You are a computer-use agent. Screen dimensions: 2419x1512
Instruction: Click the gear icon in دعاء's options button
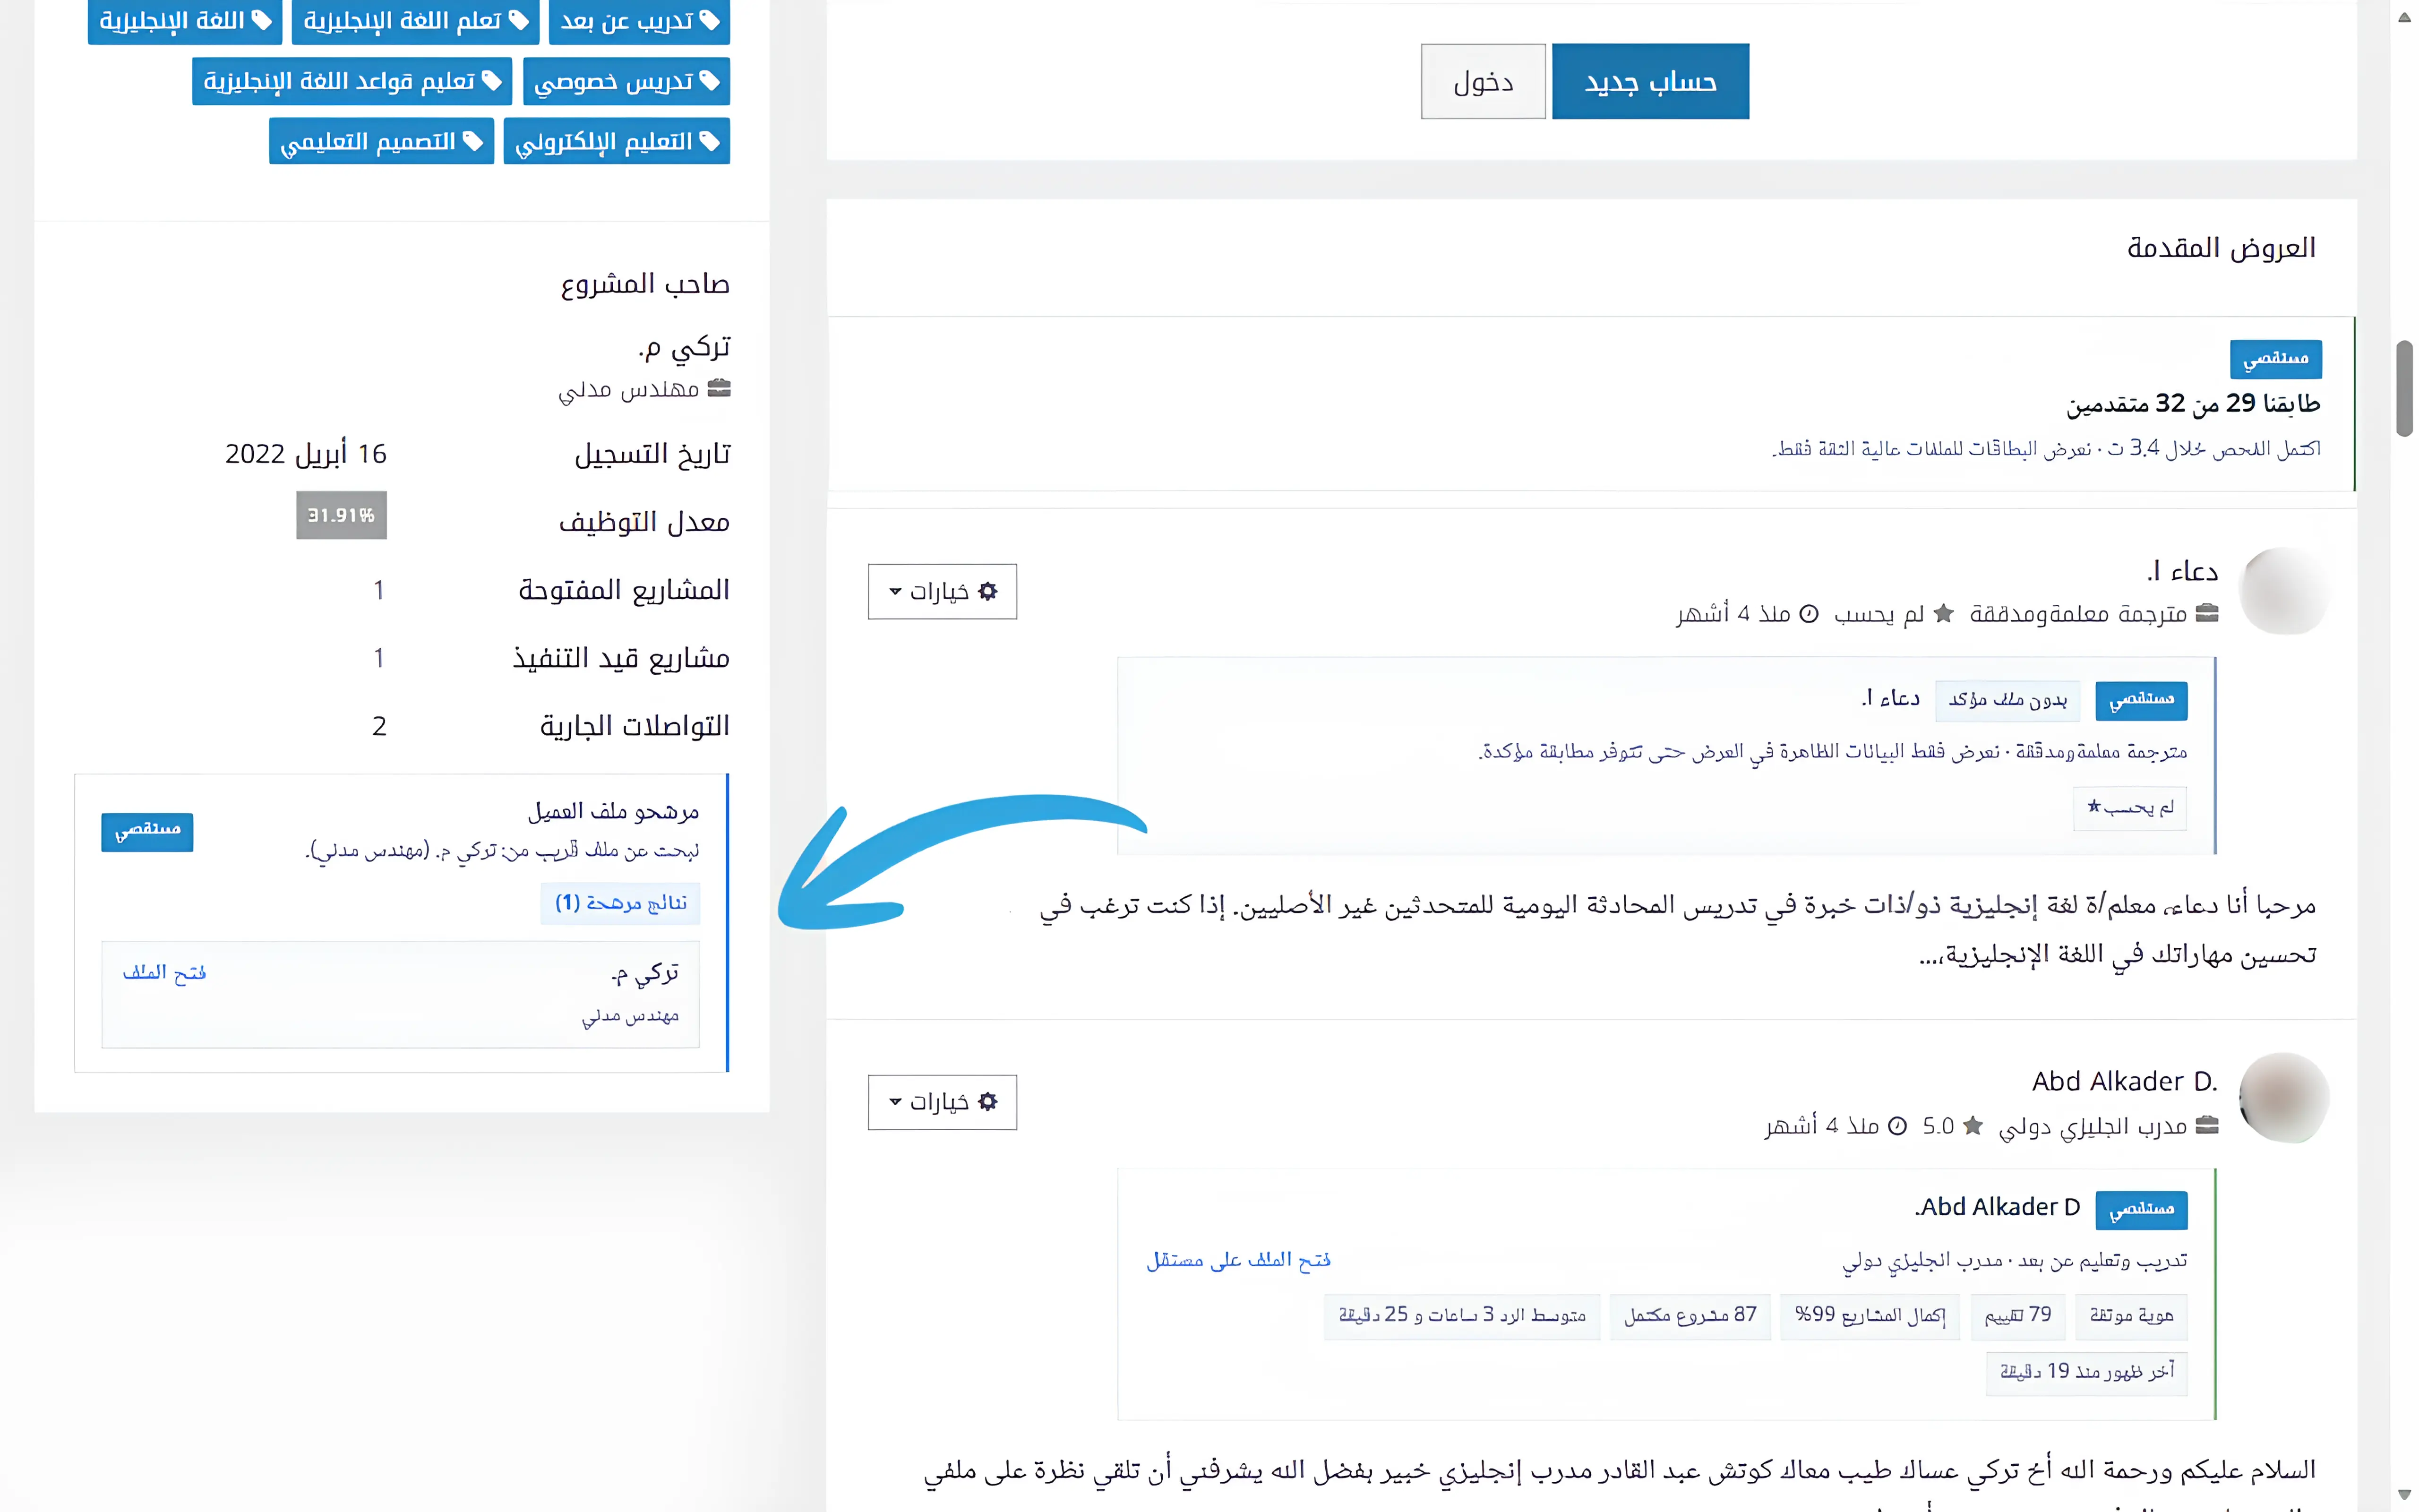click(987, 591)
